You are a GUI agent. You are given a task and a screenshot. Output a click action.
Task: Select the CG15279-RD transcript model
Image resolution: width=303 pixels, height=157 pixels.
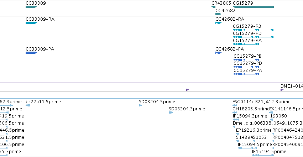(254, 37)
